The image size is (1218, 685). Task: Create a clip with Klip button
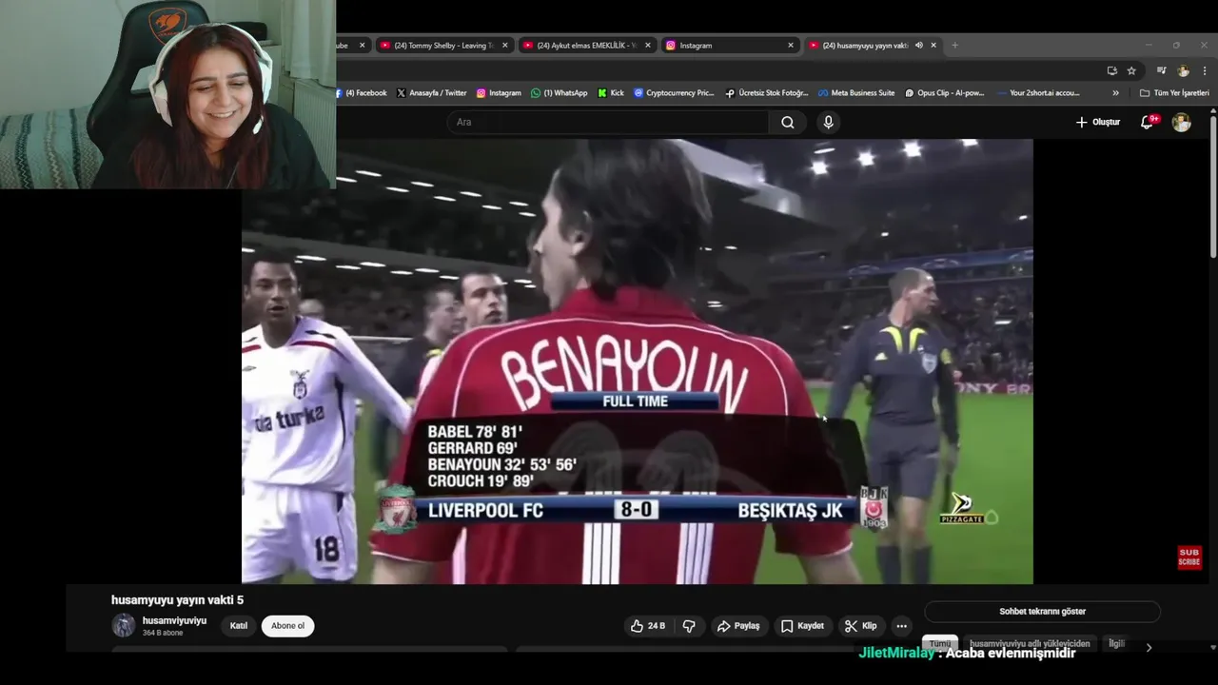coord(860,626)
